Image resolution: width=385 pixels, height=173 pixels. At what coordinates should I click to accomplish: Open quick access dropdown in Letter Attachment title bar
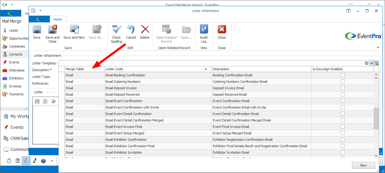click(40, 11)
